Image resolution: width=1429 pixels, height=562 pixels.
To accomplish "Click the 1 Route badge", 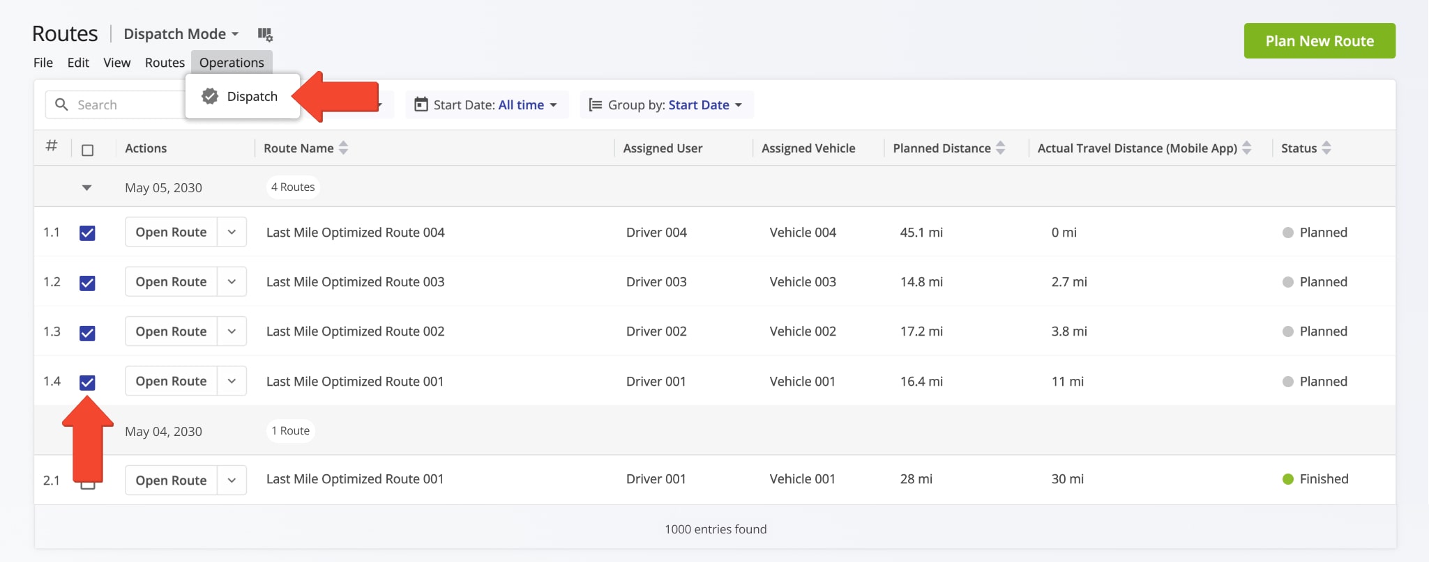I will pos(290,430).
